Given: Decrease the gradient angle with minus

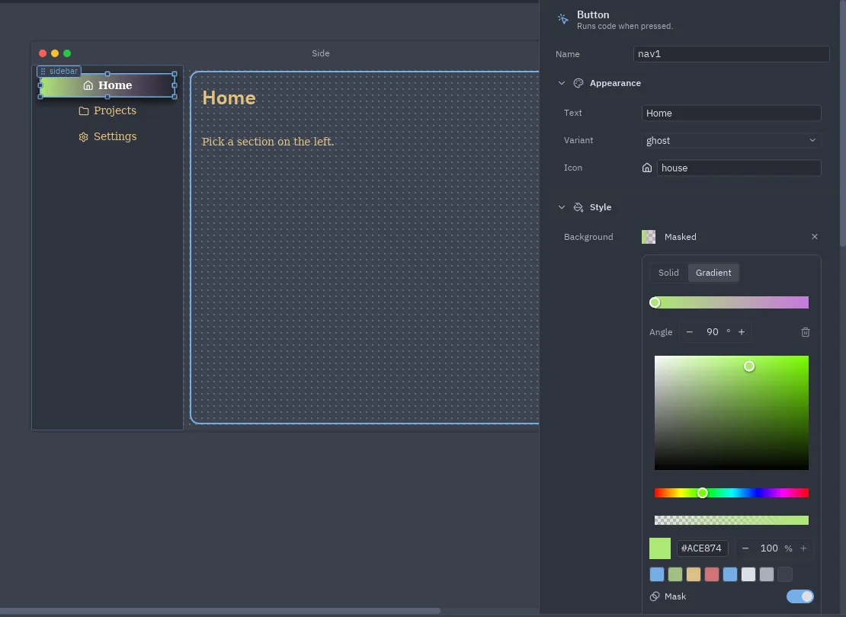Looking at the screenshot, I should click(690, 332).
